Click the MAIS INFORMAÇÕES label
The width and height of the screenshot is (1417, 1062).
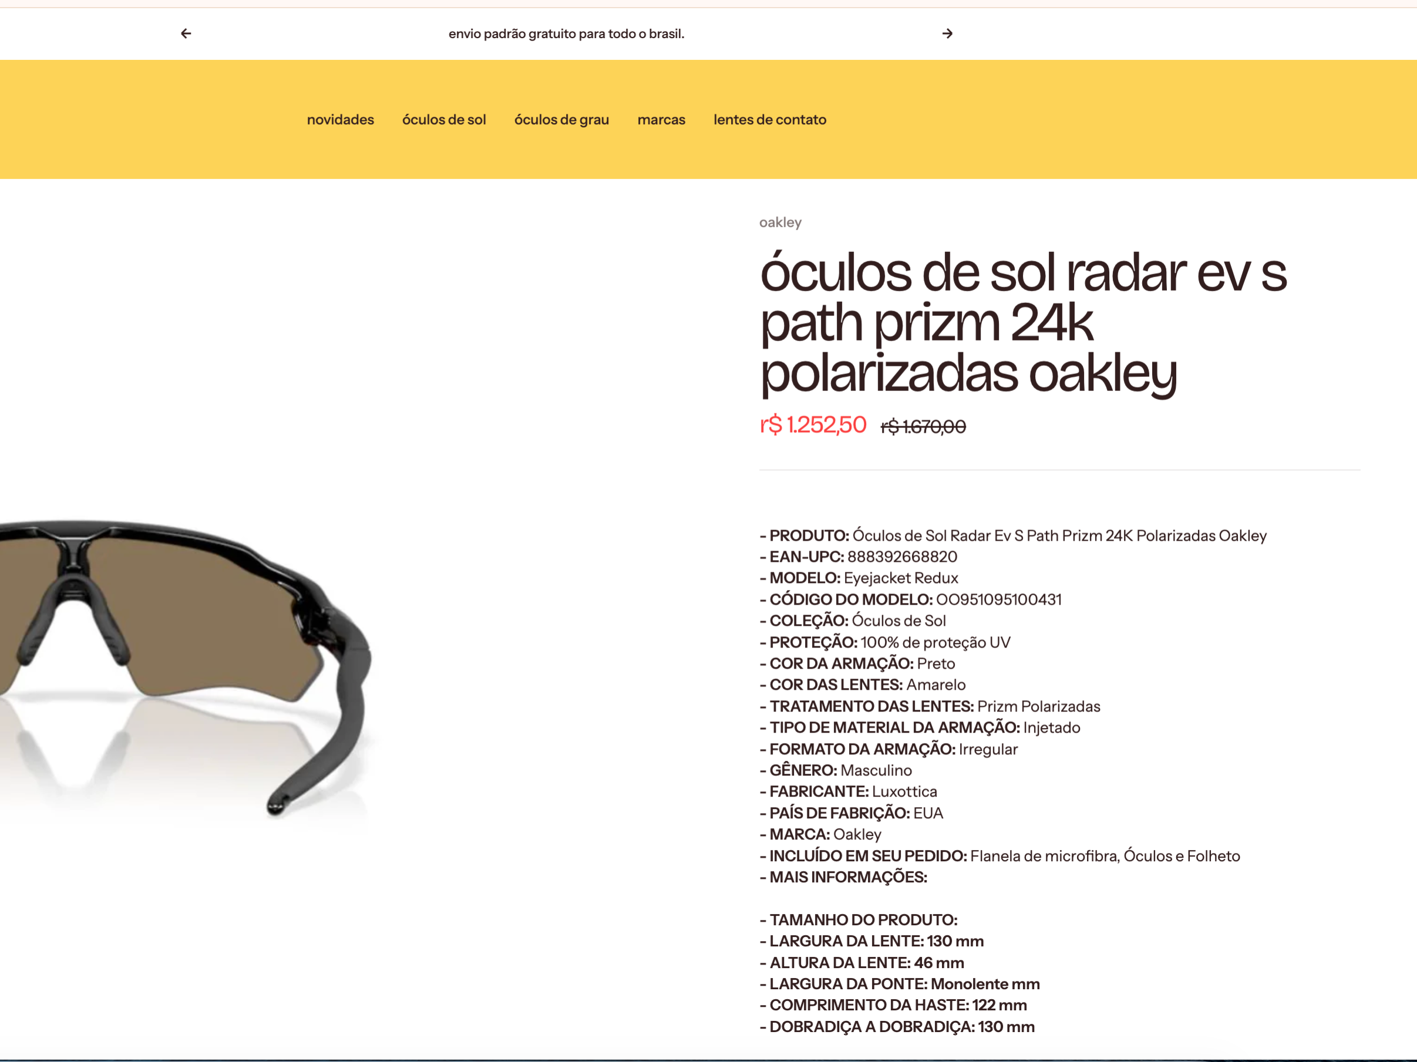844,878
